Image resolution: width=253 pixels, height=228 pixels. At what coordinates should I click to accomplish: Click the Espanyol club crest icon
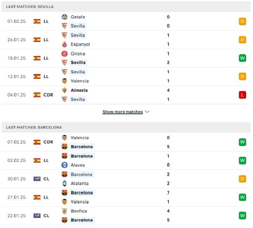65,44
